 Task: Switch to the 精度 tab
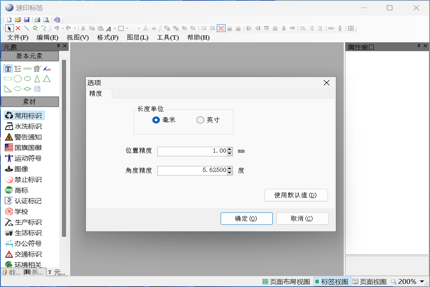click(96, 94)
